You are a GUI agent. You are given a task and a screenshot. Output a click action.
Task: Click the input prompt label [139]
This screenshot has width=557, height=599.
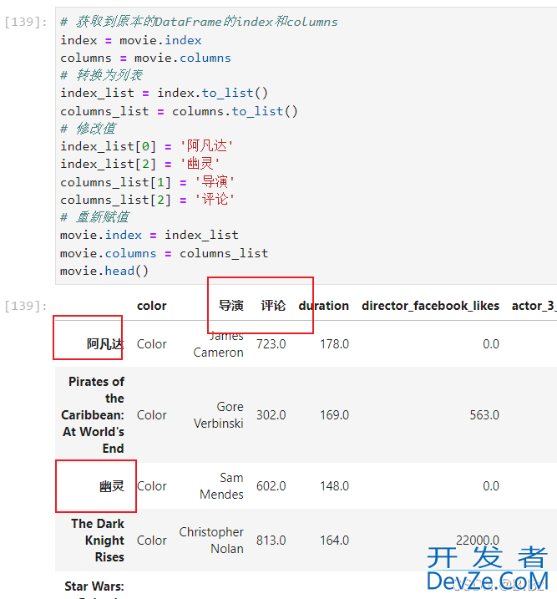click(x=26, y=23)
